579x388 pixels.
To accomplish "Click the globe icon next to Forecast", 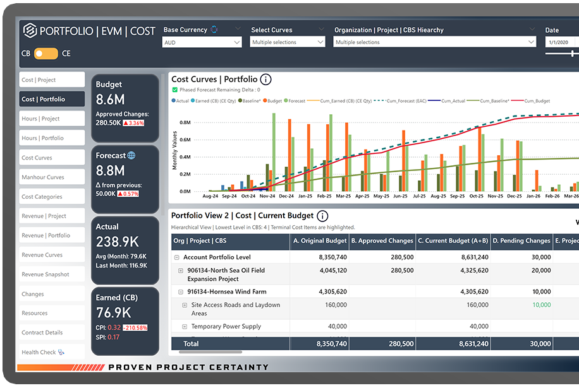I will point(131,155).
